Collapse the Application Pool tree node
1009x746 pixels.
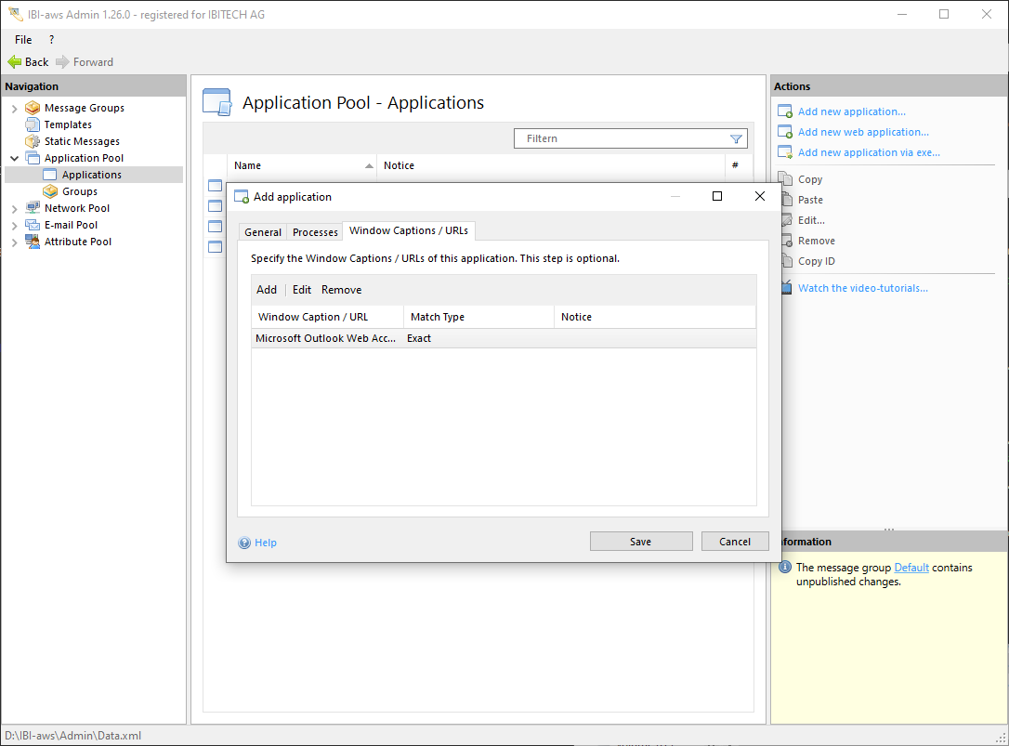(14, 158)
